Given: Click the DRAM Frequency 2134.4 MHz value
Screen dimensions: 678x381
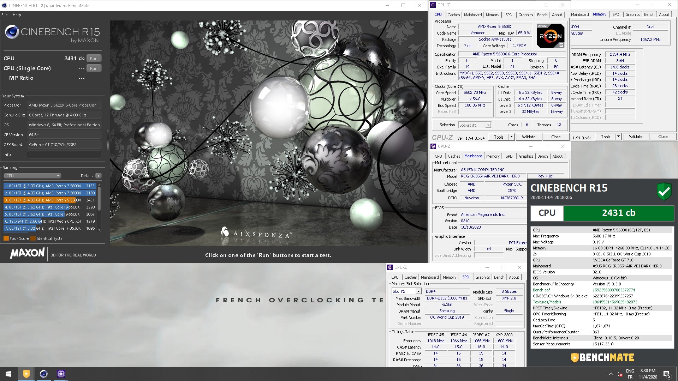Looking at the screenshot, I should tap(620, 54).
